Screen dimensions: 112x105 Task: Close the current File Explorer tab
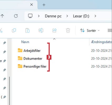coord(32,4)
